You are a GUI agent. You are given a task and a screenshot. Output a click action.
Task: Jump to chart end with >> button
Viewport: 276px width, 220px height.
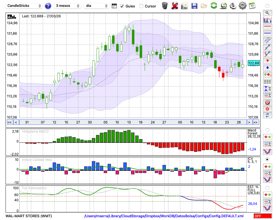tap(256, 122)
